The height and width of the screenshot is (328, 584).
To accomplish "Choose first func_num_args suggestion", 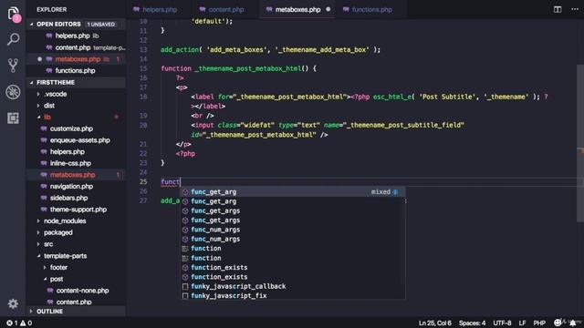I will pyautogui.click(x=293, y=230).
